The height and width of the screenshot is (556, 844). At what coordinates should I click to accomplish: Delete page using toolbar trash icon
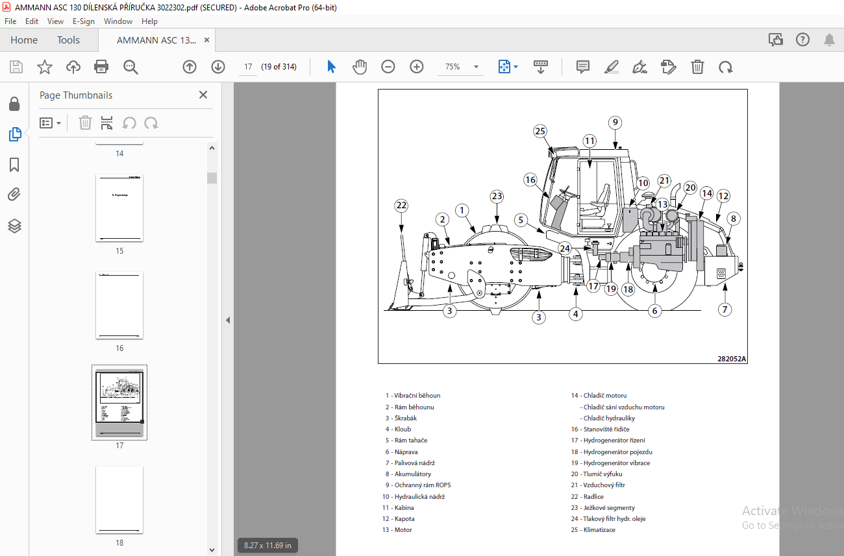pyautogui.click(x=697, y=67)
